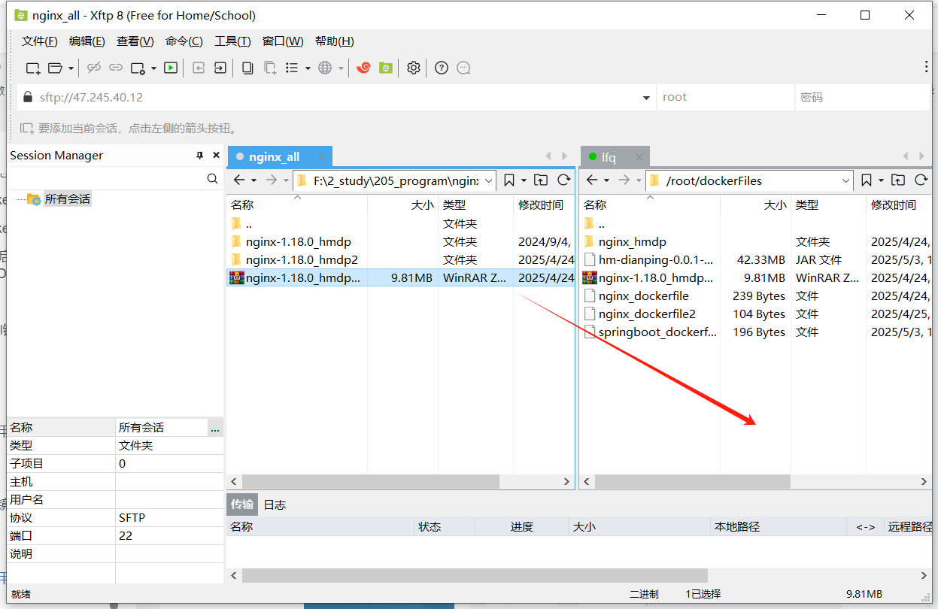Open the toolbar overflow three-dot menu

click(927, 68)
